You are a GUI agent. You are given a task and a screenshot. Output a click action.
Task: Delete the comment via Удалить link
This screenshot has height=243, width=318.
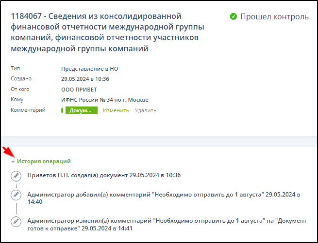pos(145,110)
